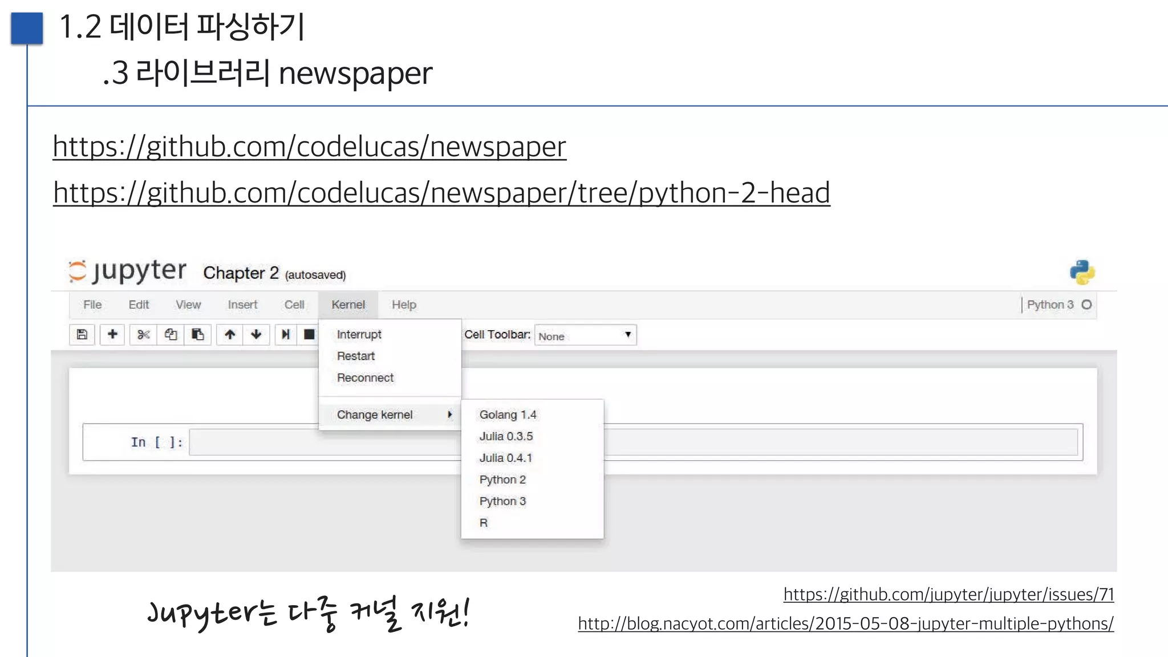Open the codelucas/newspaper GitHub link
1168x657 pixels.
pos(309,147)
